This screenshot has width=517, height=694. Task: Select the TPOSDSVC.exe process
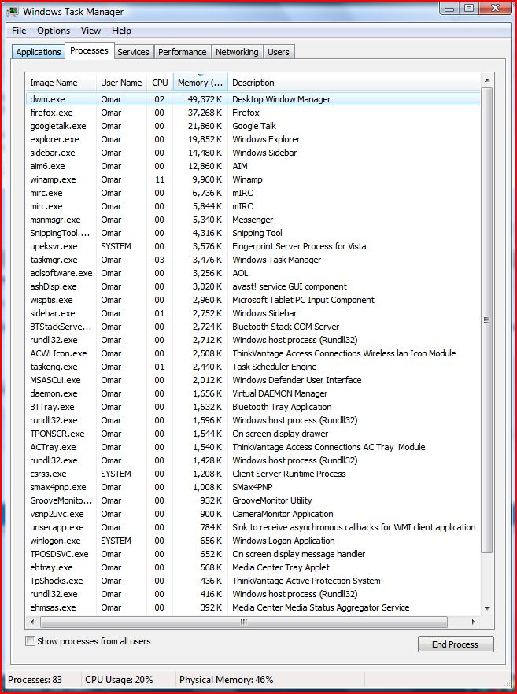[x=253, y=554]
